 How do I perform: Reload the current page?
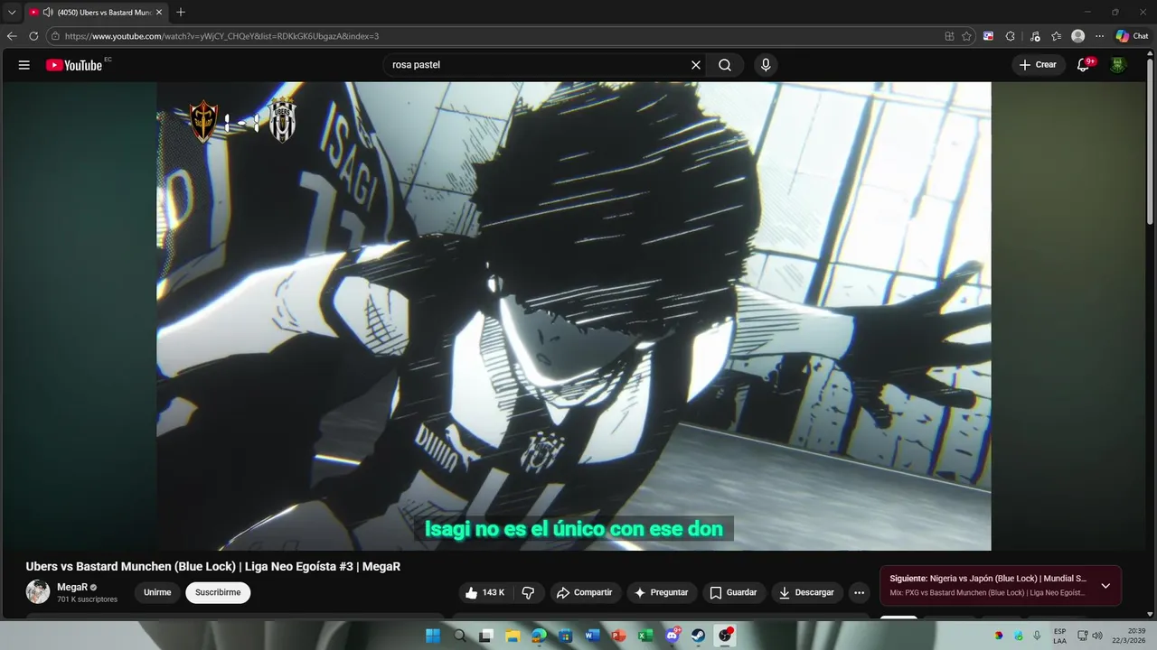33,36
